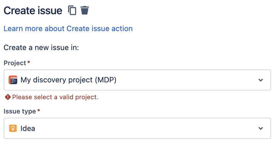
Task: Delete the Create issue action via trash icon
Action: pyautogui.click(x=85, y=10)
